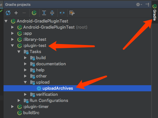The height and width of the screenshot is (118, 158).
Task: Click the buildSrc Gradle icon
Action: (20, 113)
